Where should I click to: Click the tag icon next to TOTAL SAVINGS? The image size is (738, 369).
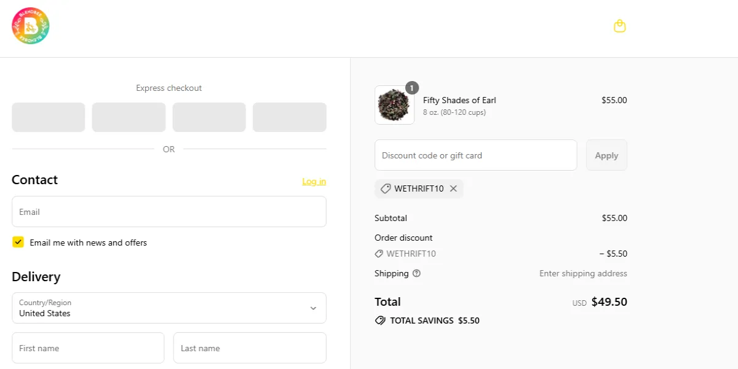[380, 320]
